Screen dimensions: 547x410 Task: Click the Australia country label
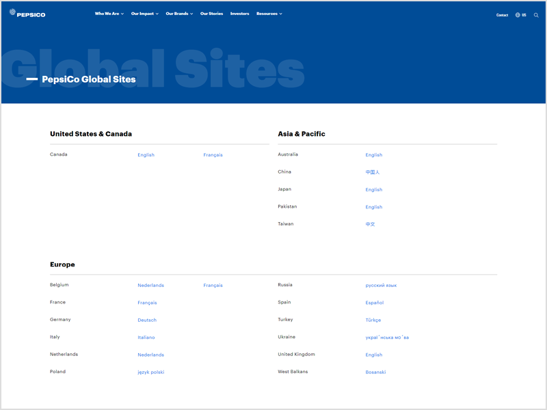coord(288,154)
